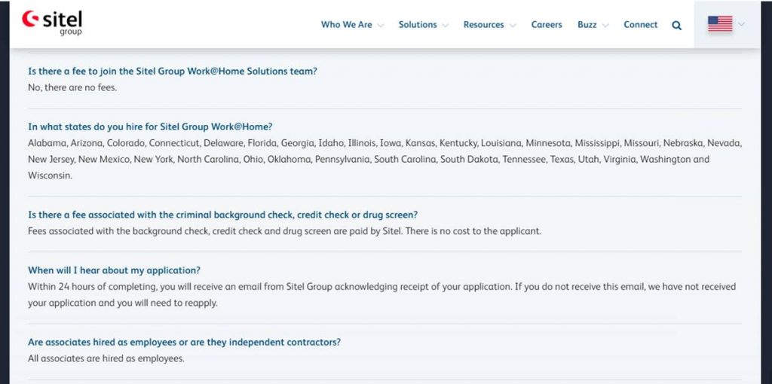This screenshot has width=772, height=384.
Task: Expand the chevron beside Buzz
Action: (605, 26)
